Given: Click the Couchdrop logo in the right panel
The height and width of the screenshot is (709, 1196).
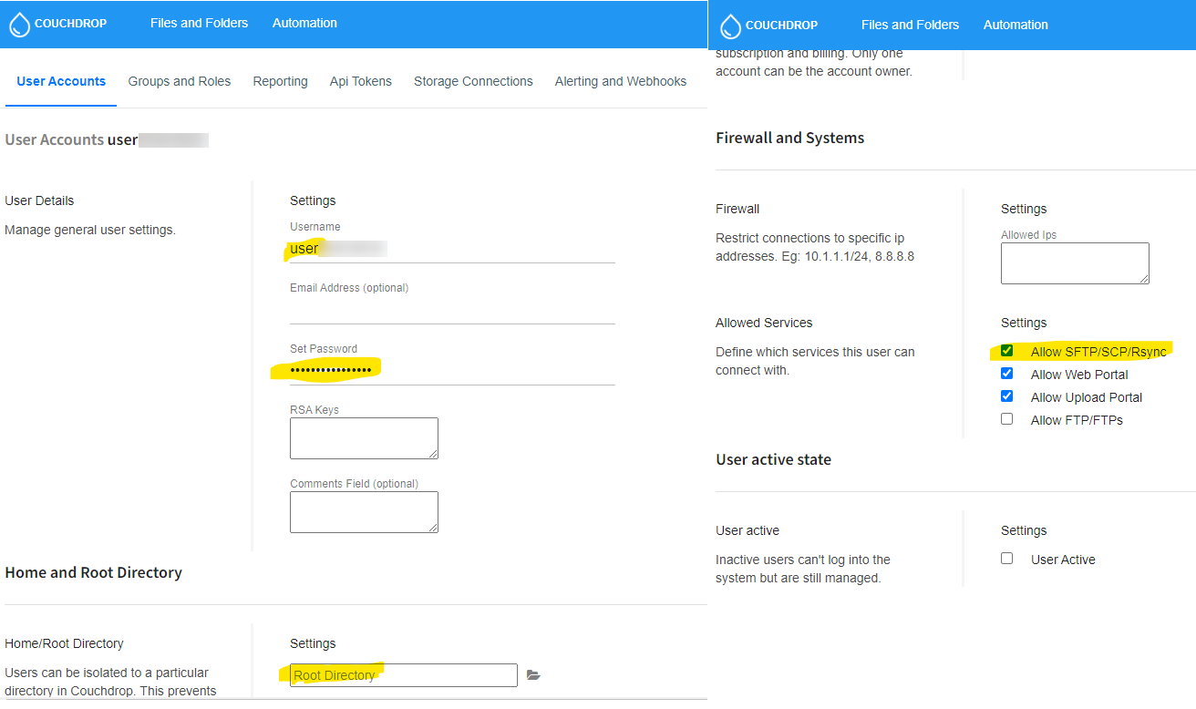Looking at the screenshot, I should point(730,26).
